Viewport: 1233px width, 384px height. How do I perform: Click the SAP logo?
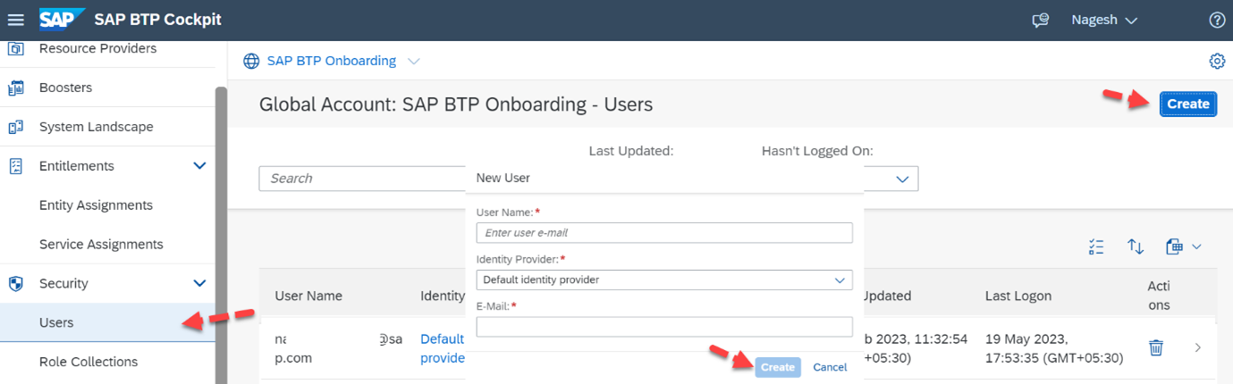[62, 19]
